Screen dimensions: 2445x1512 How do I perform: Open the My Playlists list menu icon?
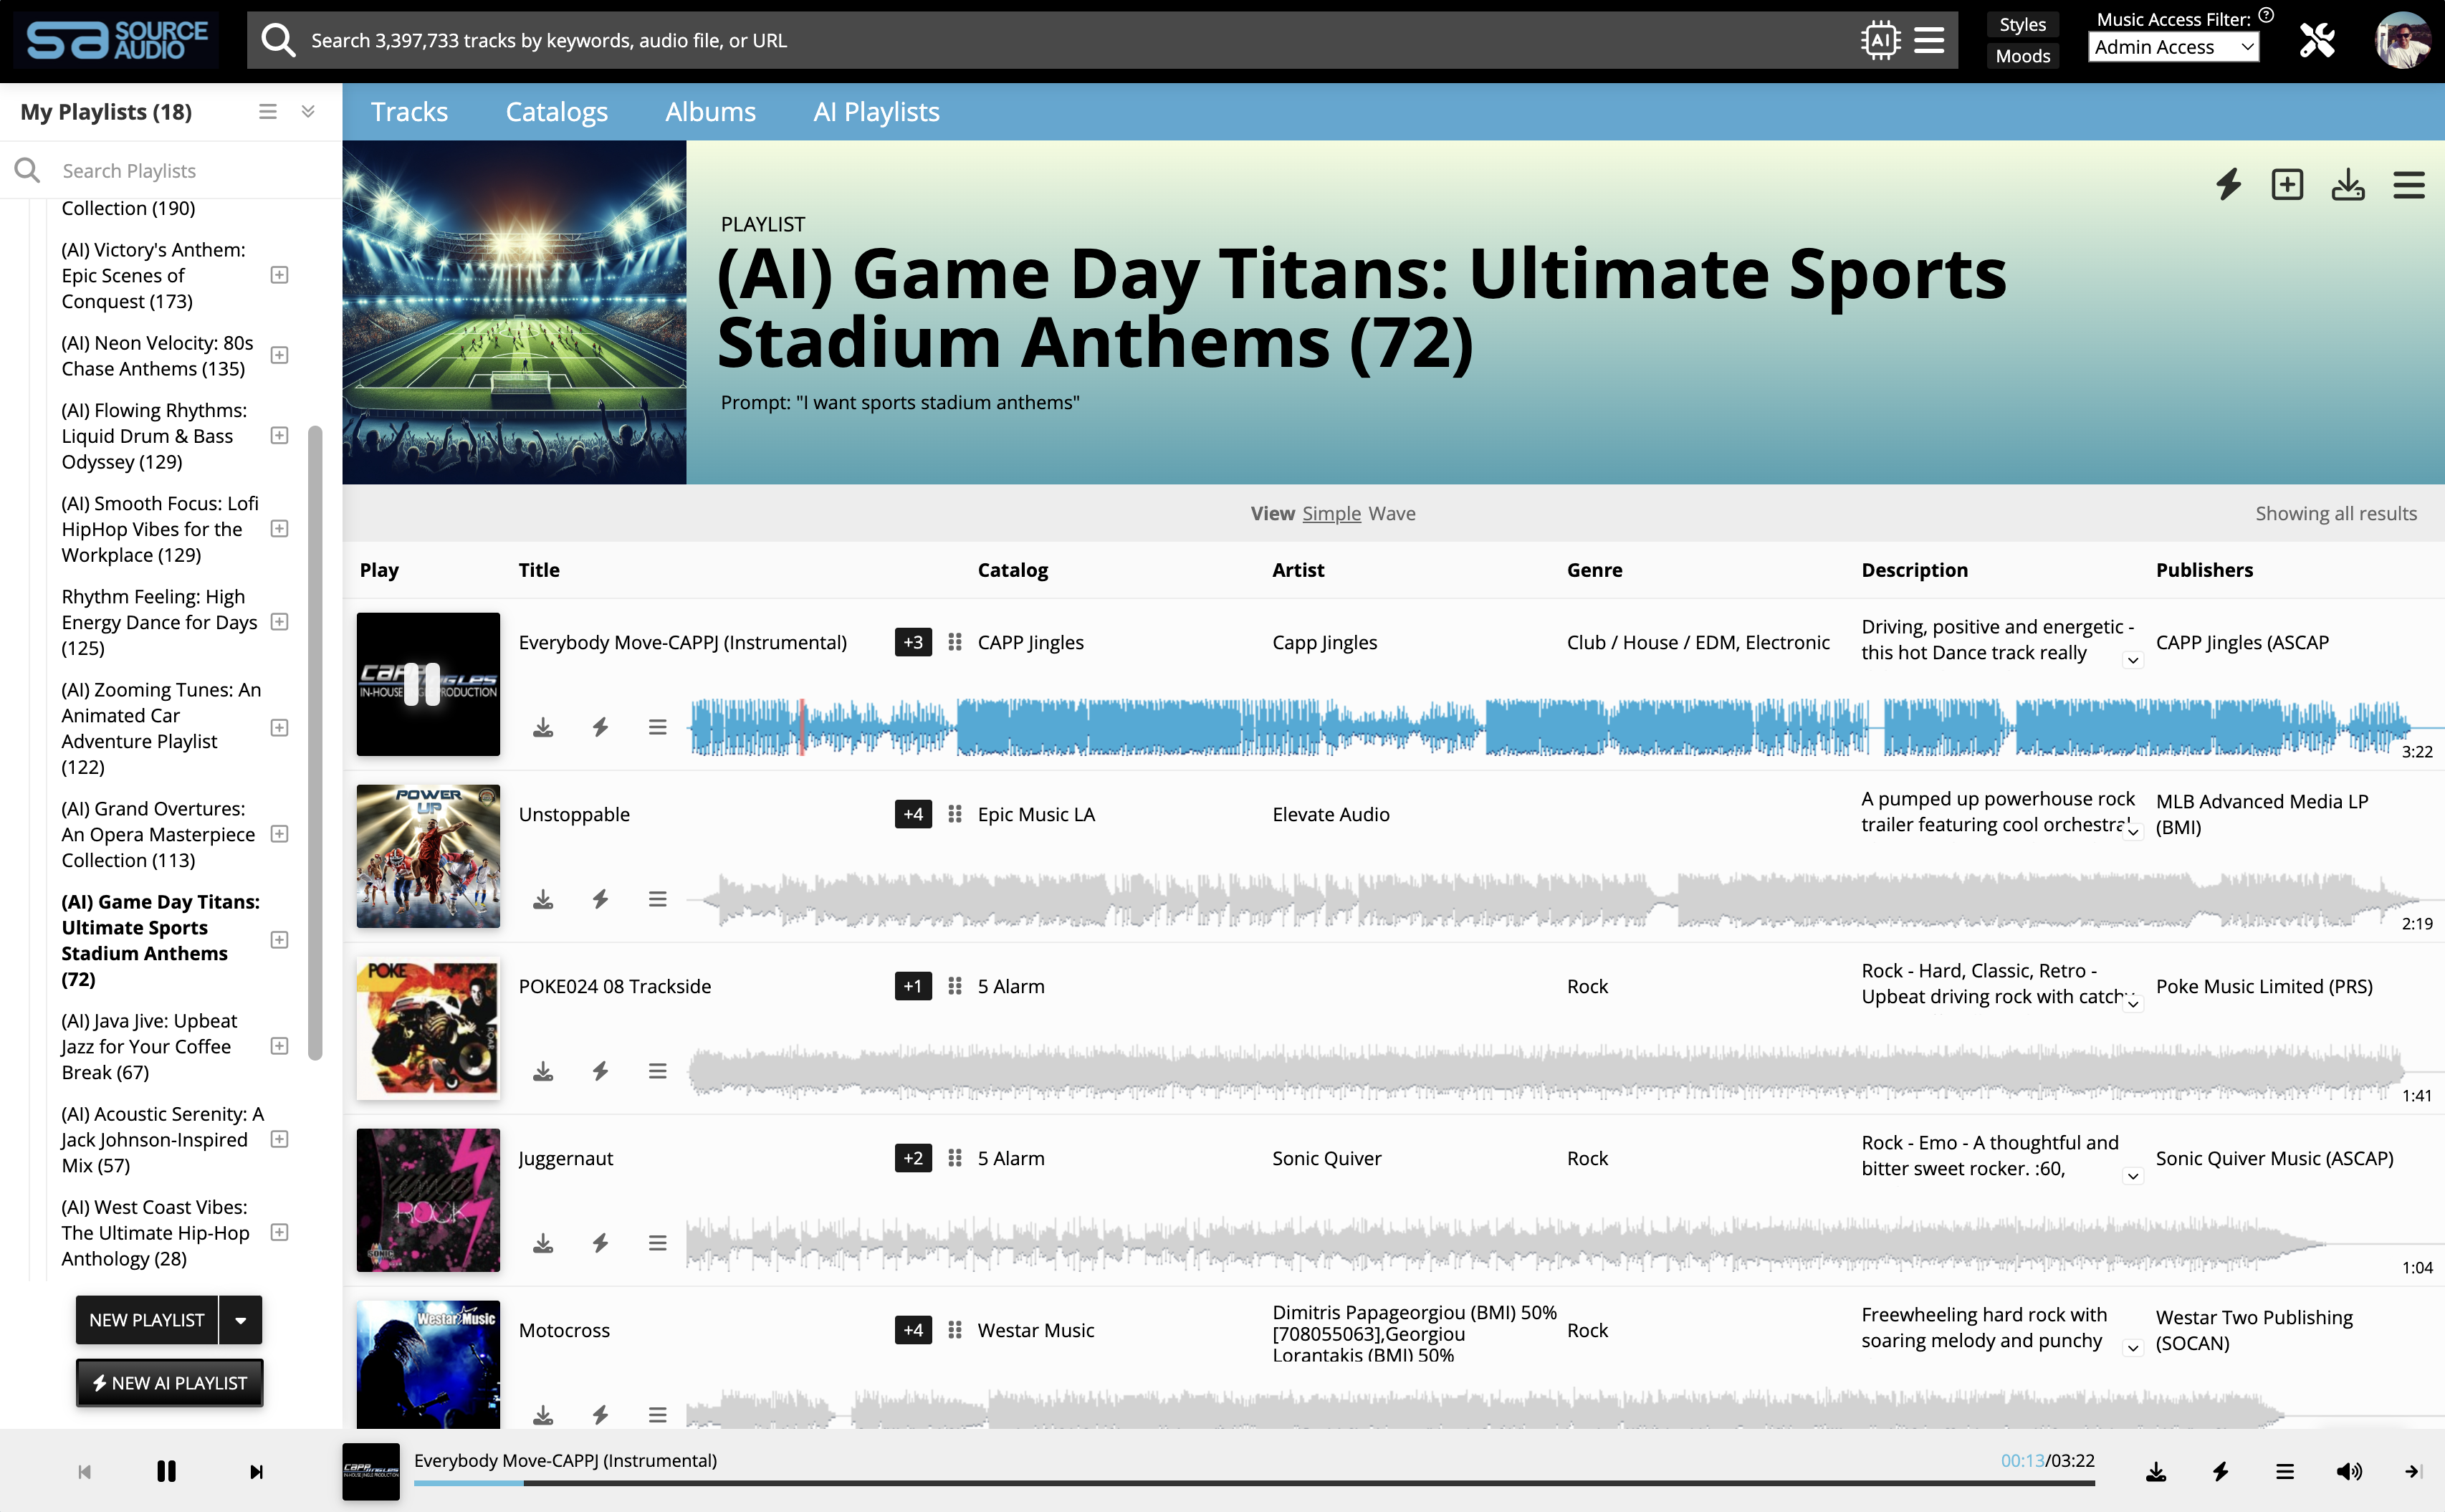[x=267, y=112]
